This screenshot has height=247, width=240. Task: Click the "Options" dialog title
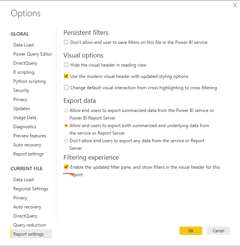click(x=25, y=13)
